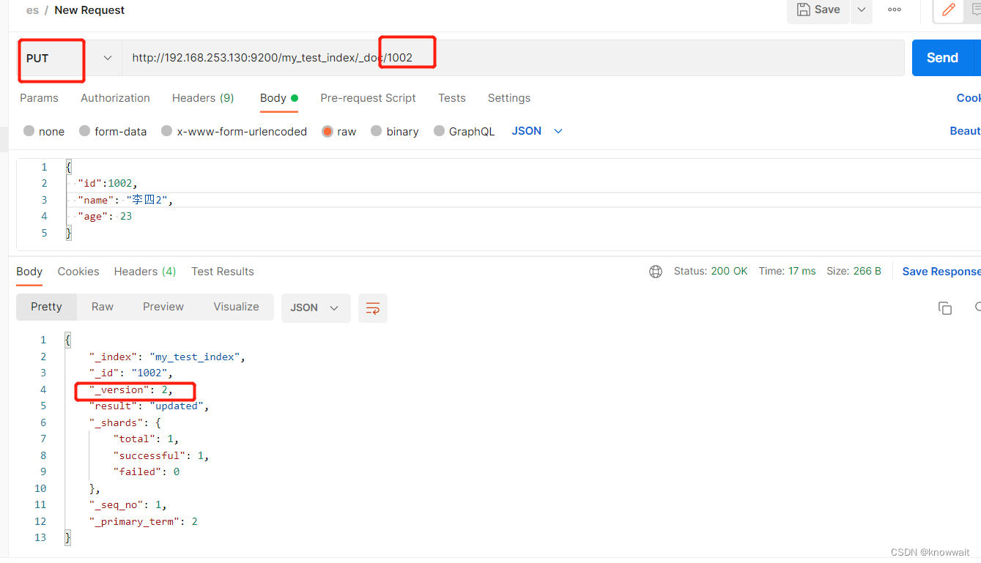Select the Pretty view button

point(46,307)
